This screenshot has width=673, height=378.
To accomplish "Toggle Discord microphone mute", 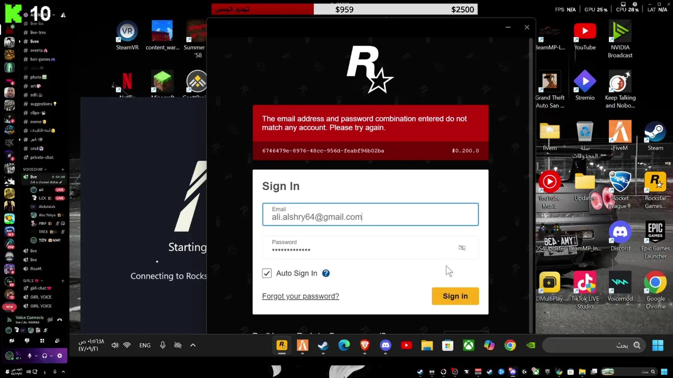I will pos(29,356).
